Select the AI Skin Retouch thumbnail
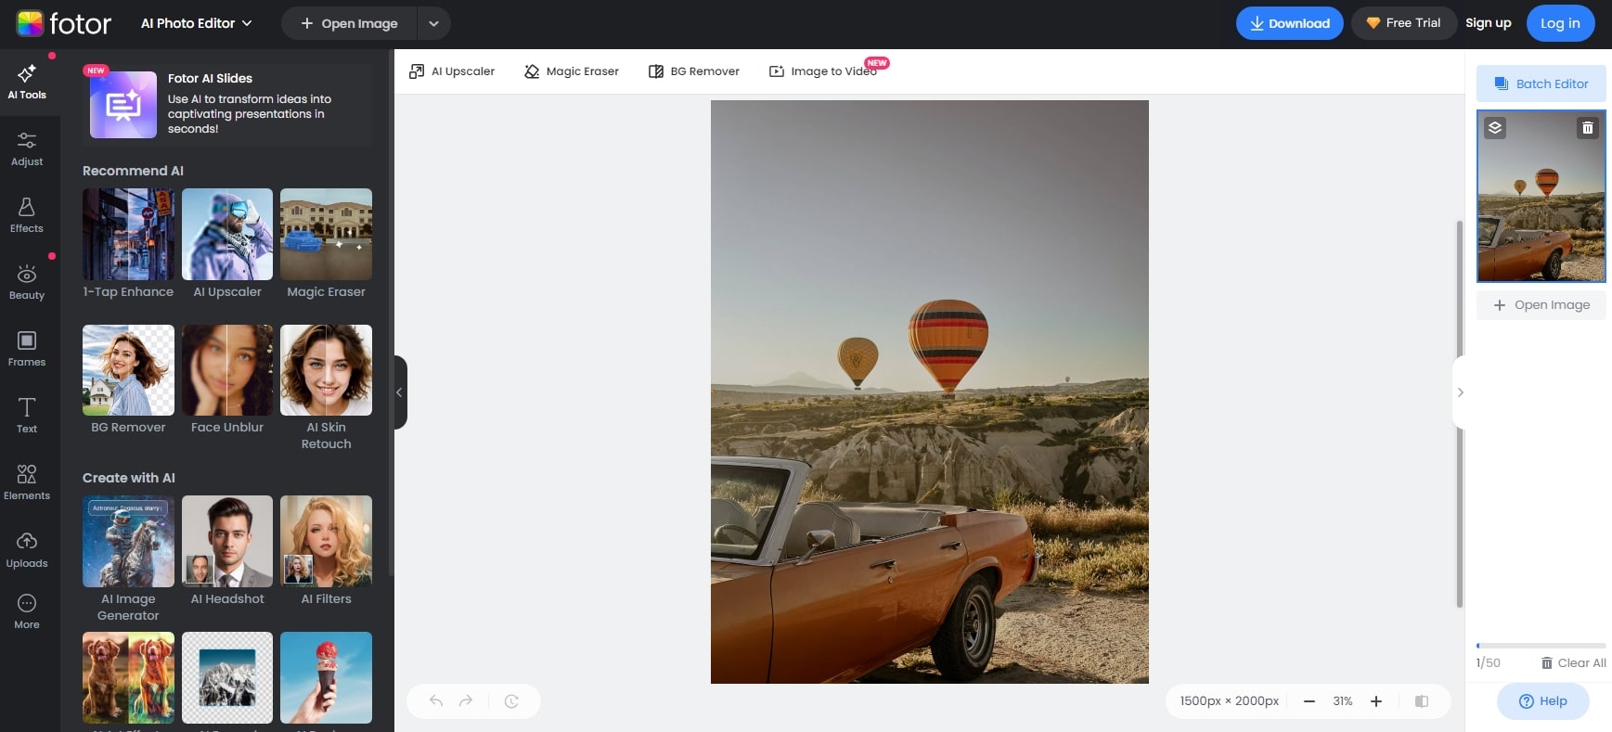This screenshot has height=732, width=1612. [326, 370]
